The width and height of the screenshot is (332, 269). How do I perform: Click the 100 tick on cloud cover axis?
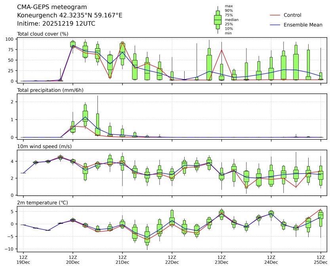click(x=11, y=39)
